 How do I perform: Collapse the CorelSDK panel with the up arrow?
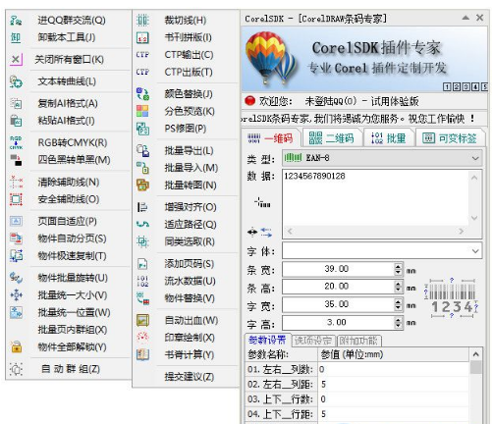[466, 18]
